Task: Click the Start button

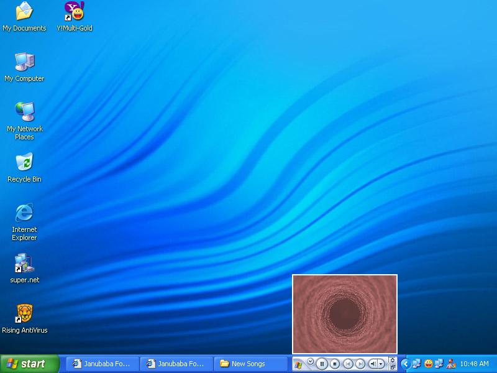Action: point(30,364)
